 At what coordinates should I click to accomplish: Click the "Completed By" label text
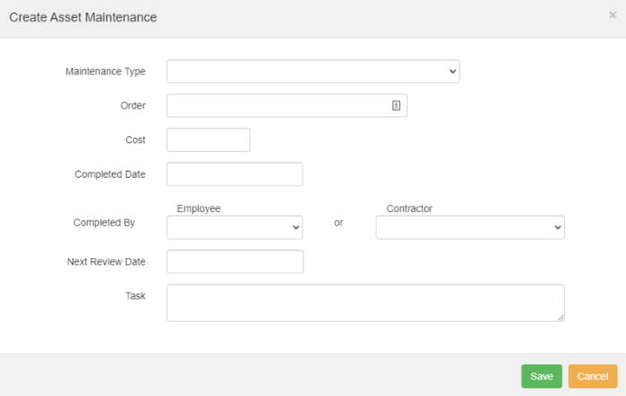coord(104,223)
